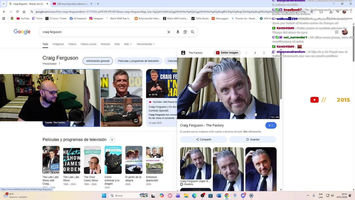Viewport: 355px width, 200px height.
Task: Click the Guardar button
Action: click(253, 139)
